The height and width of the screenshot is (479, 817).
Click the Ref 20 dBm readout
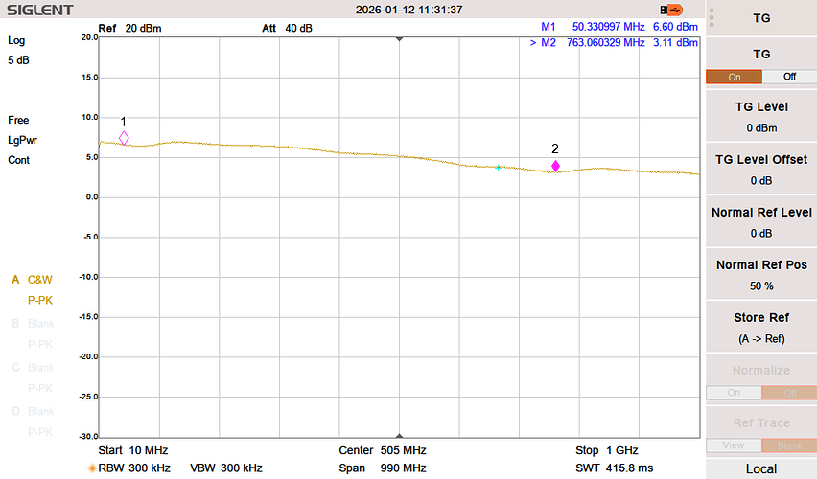(129, 28)
